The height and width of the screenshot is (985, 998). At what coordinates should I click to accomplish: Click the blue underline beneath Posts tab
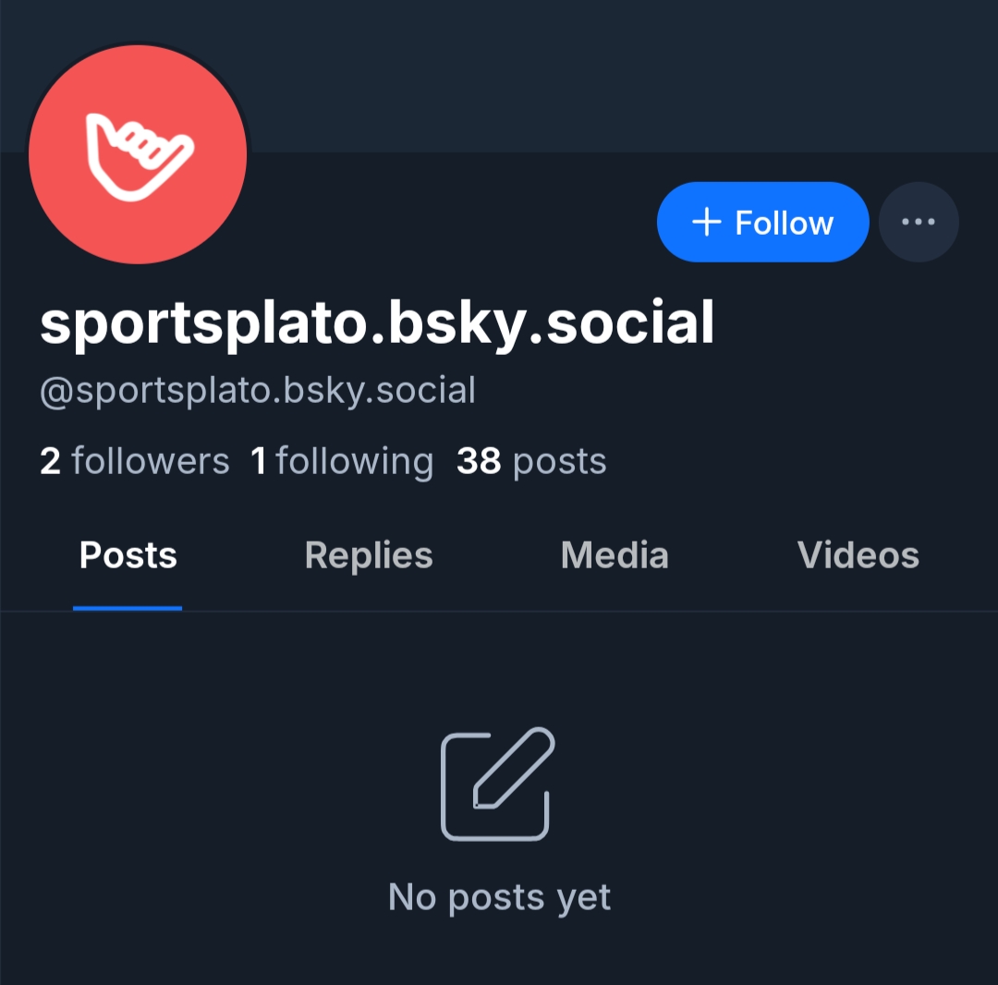pos(128,607)
